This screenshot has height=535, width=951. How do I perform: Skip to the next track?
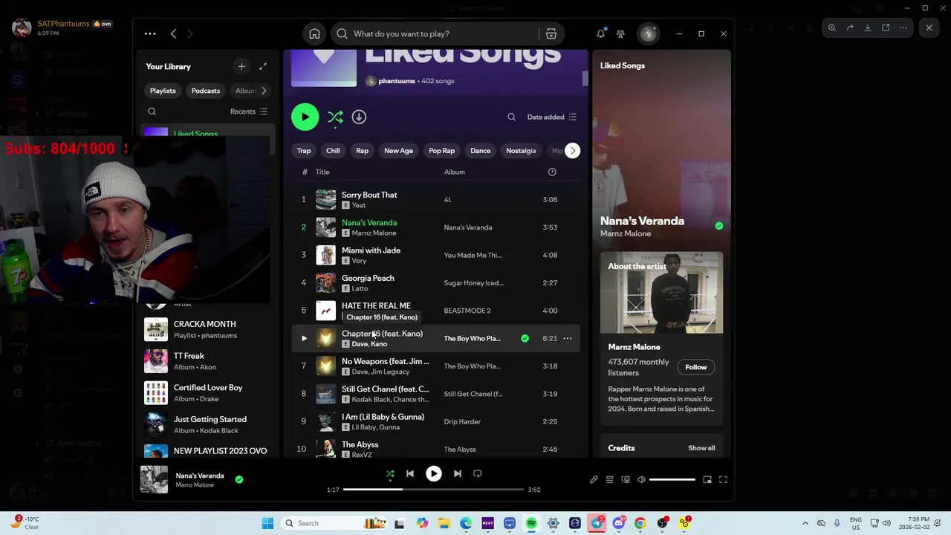click(x=457, y=473)
